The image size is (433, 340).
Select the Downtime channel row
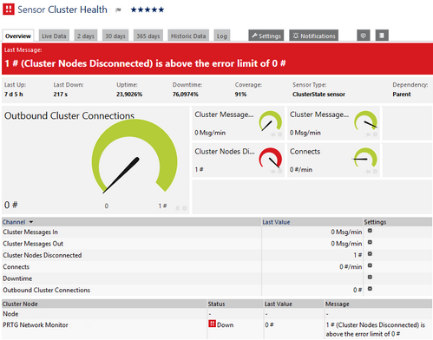point(217,278)
